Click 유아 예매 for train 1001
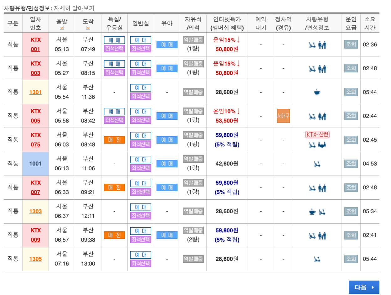Image resolution: width=391 pixels, height=295 pixels. (167, 164)
